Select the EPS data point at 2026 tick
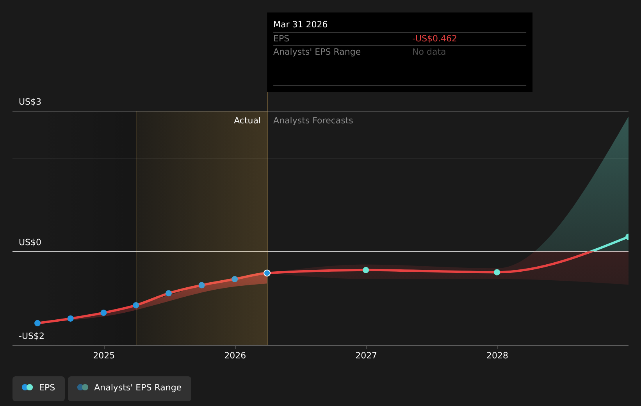 coord(235,279)
